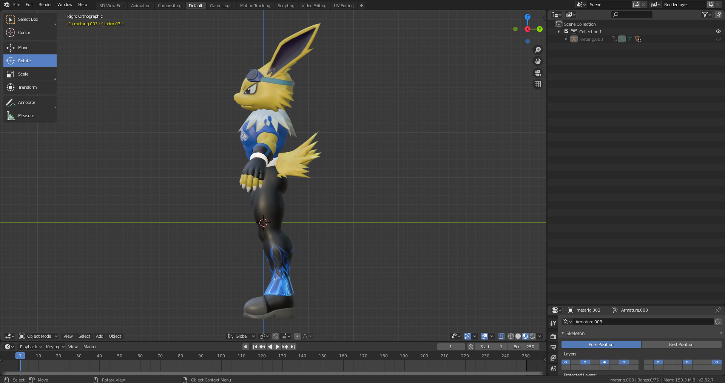725x383 pixels.
Task: Toggle X-ray mode in viewport header
Action: [x=501, y=336]
